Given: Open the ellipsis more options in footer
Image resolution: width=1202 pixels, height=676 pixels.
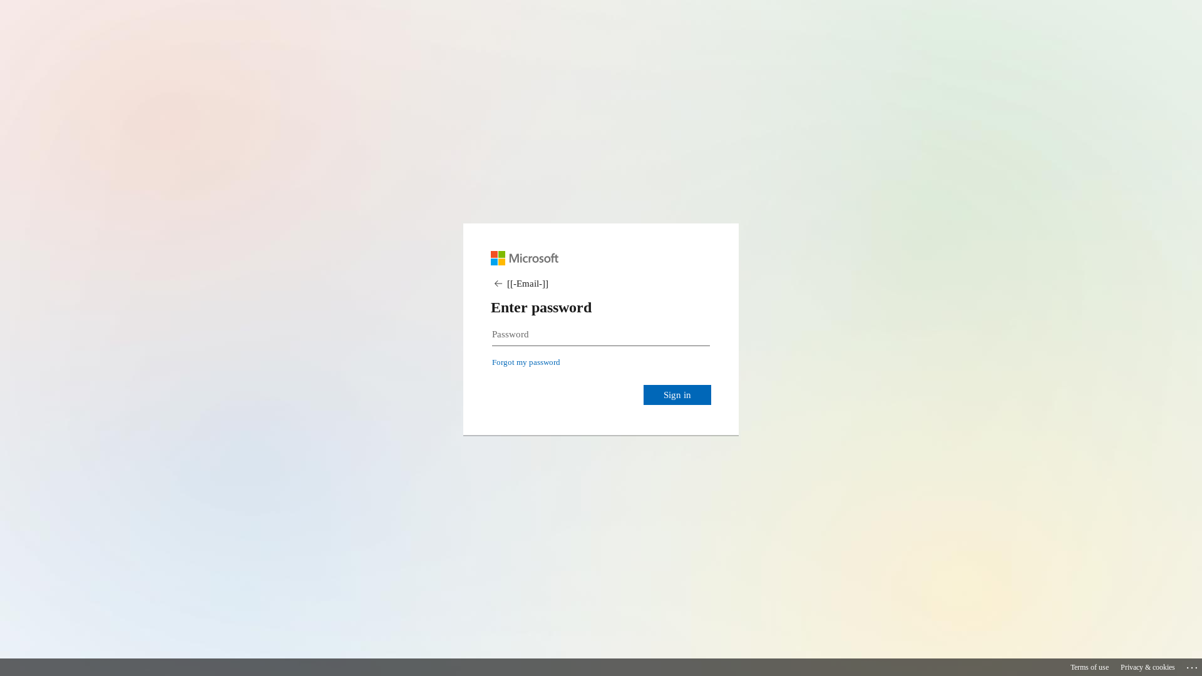Looking at the screenshot, I should point(1192,667).
